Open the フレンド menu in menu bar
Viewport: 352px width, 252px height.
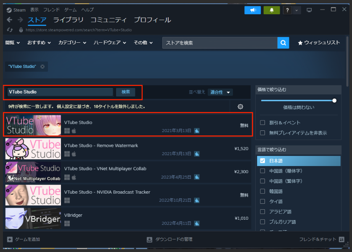pos(51,10)
